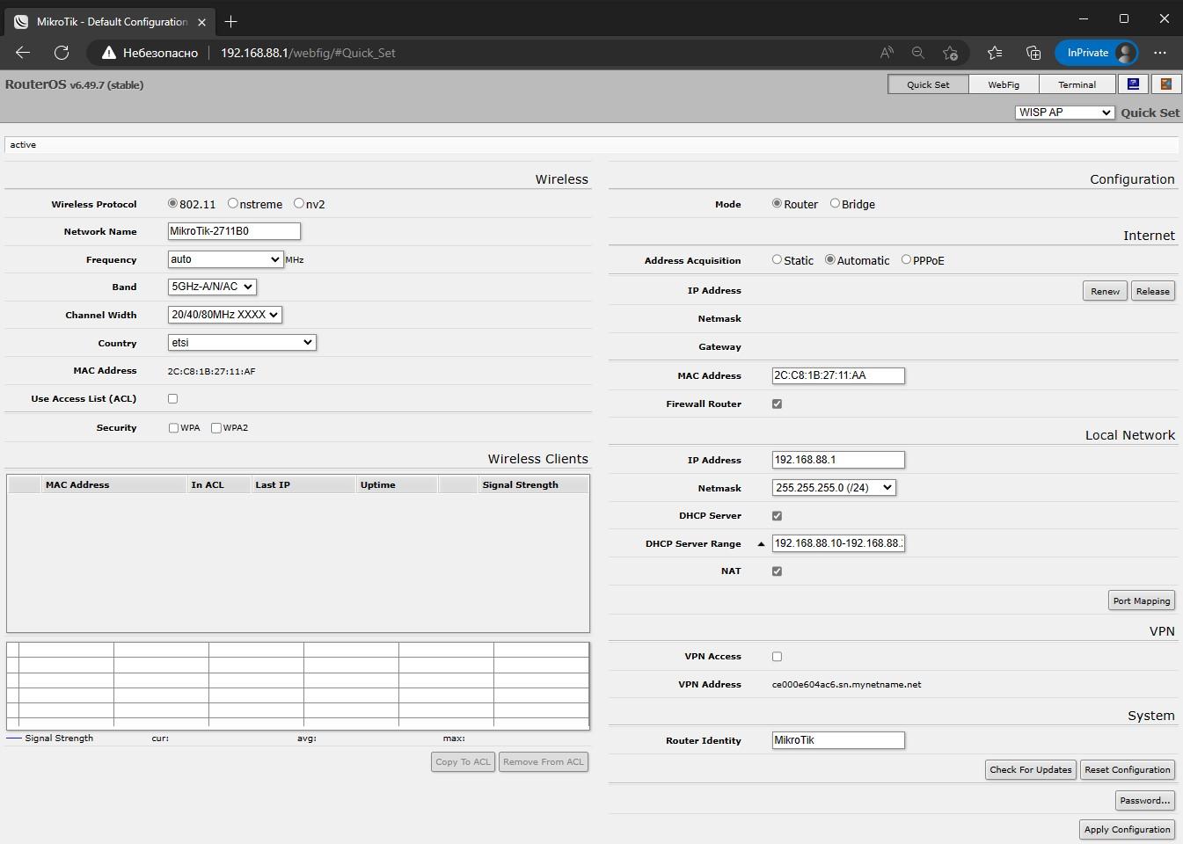The image size is (1183, 844).
Task: Open the Collections icon
Action: [1033, 53]
